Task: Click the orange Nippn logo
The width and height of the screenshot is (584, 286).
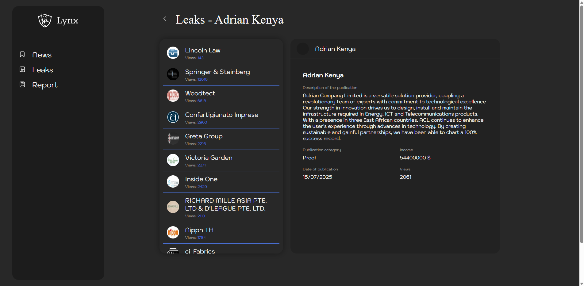Action: pos(173,232)
